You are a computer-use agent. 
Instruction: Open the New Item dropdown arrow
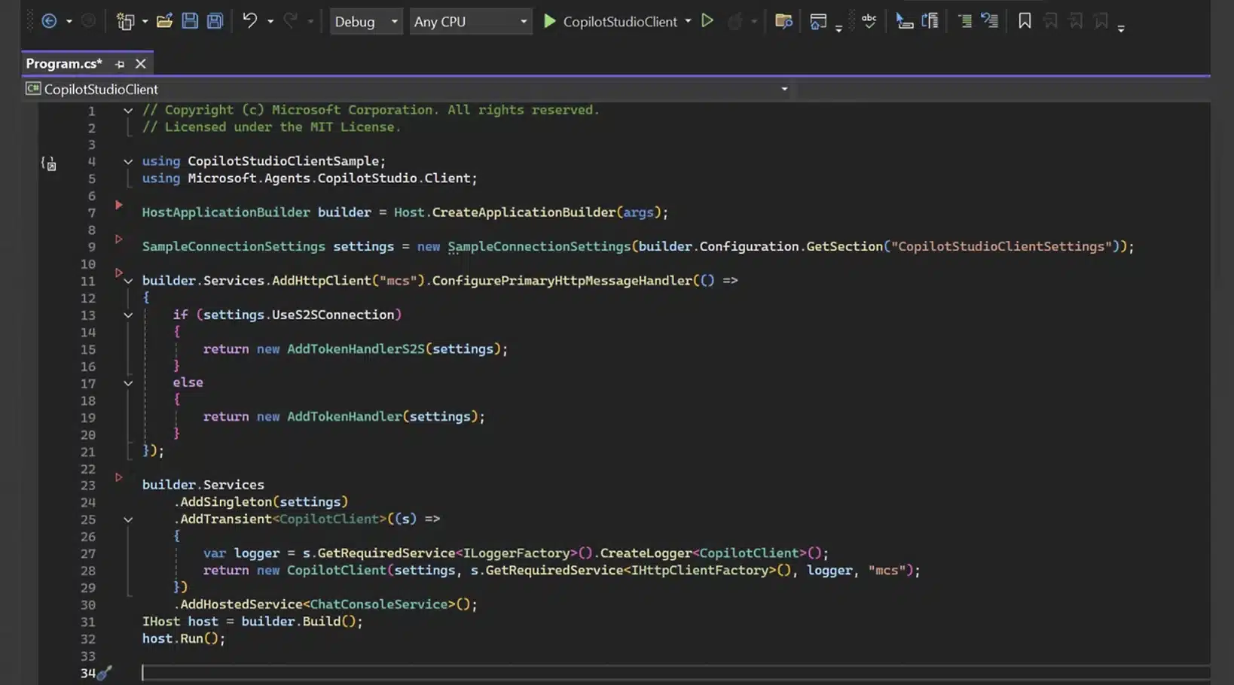click(x=145, y=22)
